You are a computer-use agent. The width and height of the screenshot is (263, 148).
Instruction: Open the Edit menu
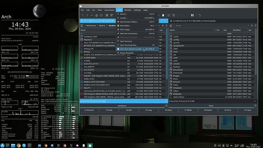point(88,10)
